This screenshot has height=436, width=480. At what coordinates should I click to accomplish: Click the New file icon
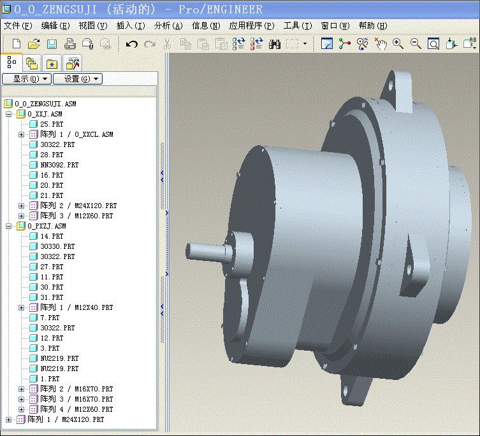point(17,44)
